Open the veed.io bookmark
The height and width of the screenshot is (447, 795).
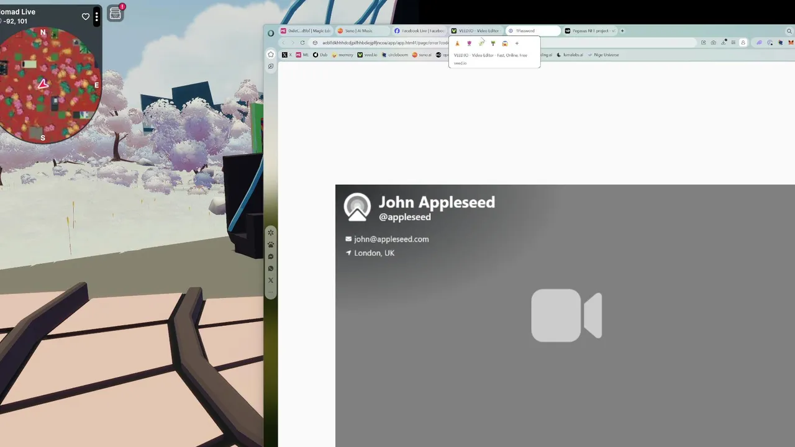point(367,55)
